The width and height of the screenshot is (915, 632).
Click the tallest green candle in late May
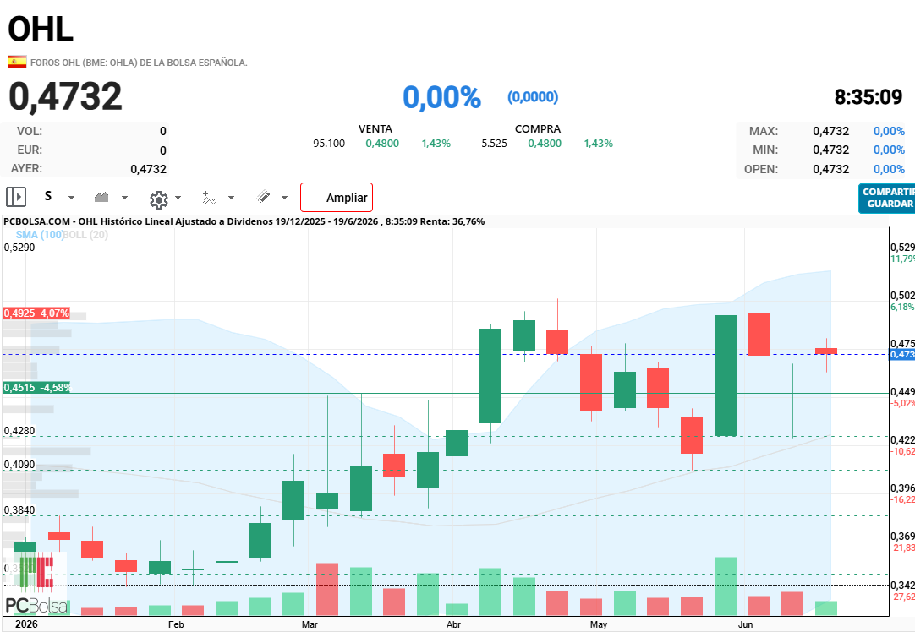[x=726, y=375]
